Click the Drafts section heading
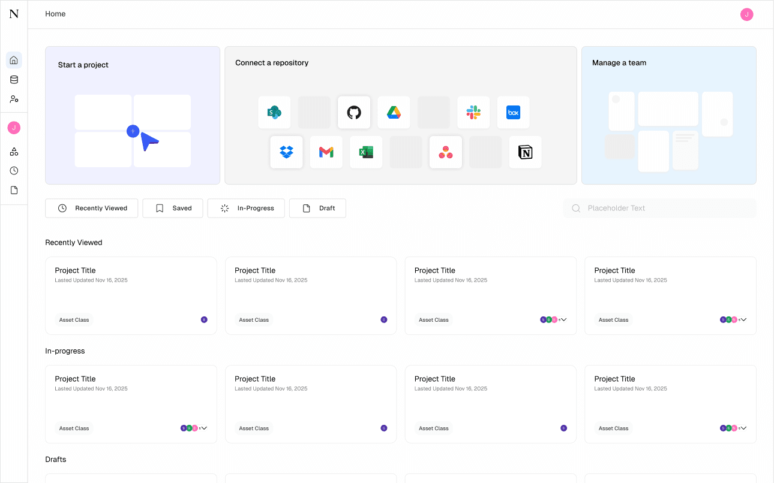The width and height of the screenshot is (774, 483). click(56, 460)
